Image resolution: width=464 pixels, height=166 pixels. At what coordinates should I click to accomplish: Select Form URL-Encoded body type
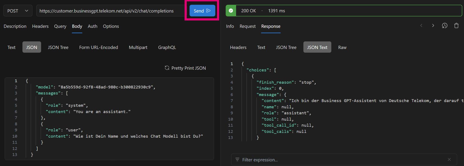click(x=98, y=47)
